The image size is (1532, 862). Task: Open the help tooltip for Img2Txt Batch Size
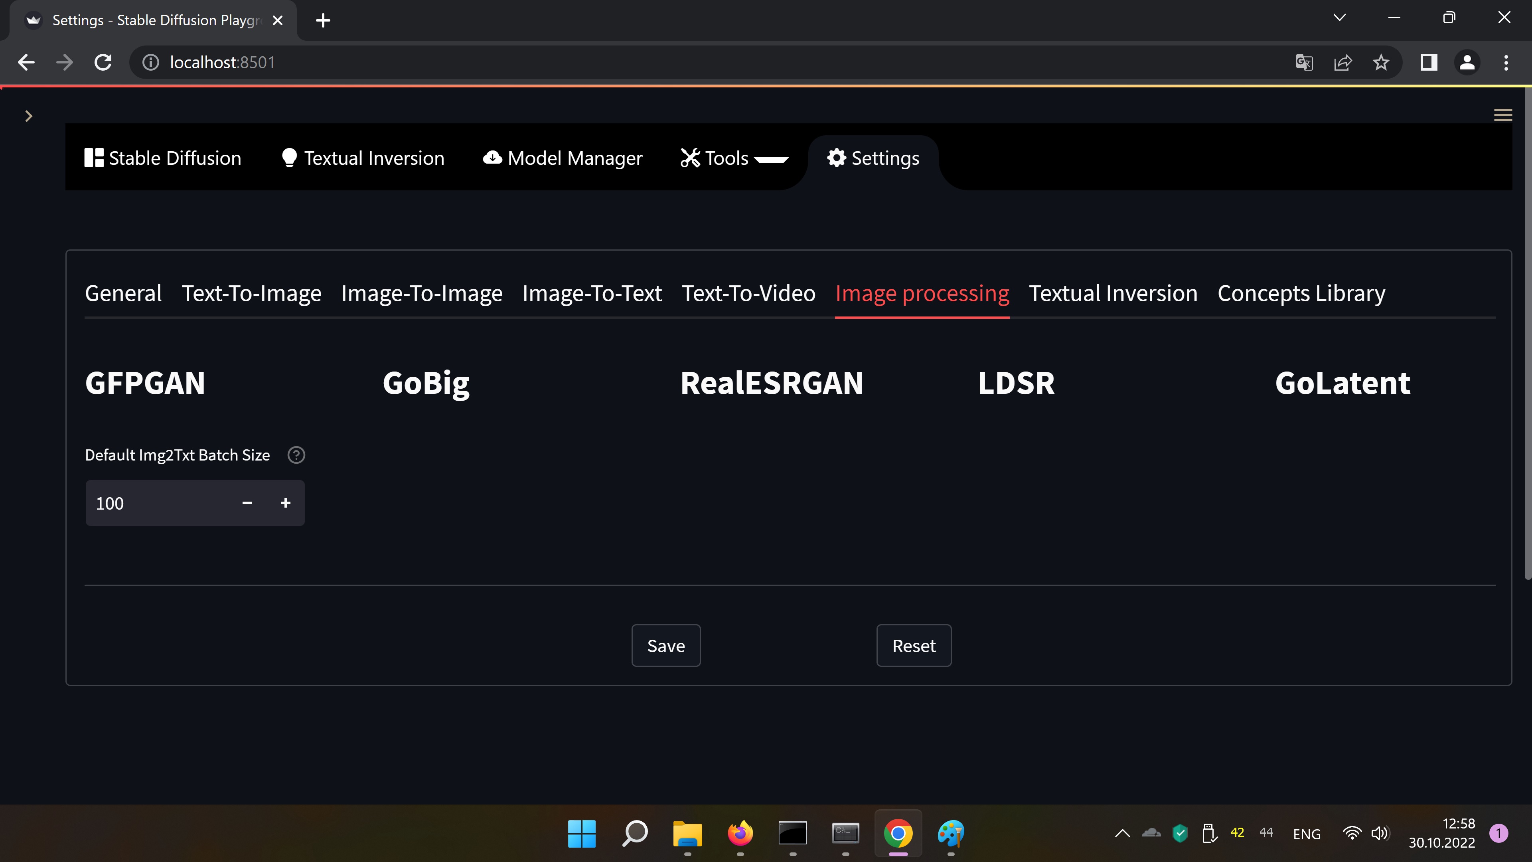pyautogui.click(x=296, y=455)
